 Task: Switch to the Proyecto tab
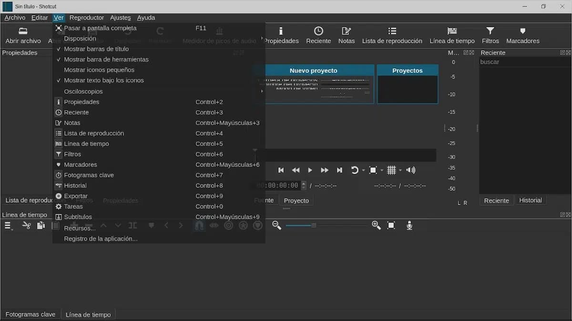point(296,201)
